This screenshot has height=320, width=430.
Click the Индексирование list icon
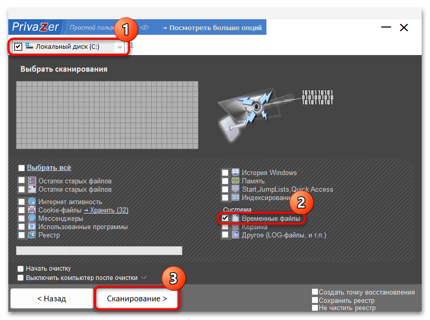point(235,197)
